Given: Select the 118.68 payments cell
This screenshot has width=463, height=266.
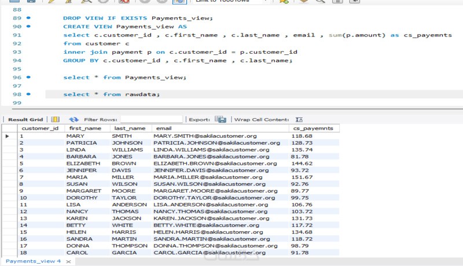Looking at the screenshot, I should click(314, 136).
